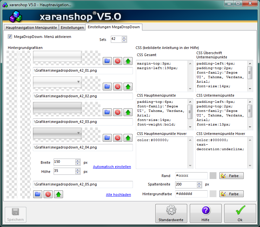Click scroll down arrow in CSS Überschrift Untermenüpunkte
The image size is (260, 227).
(250, 89)
